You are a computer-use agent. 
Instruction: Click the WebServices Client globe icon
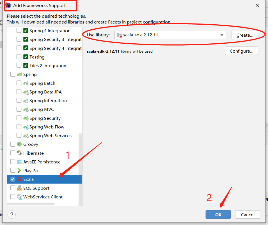(x=19, y=197)
